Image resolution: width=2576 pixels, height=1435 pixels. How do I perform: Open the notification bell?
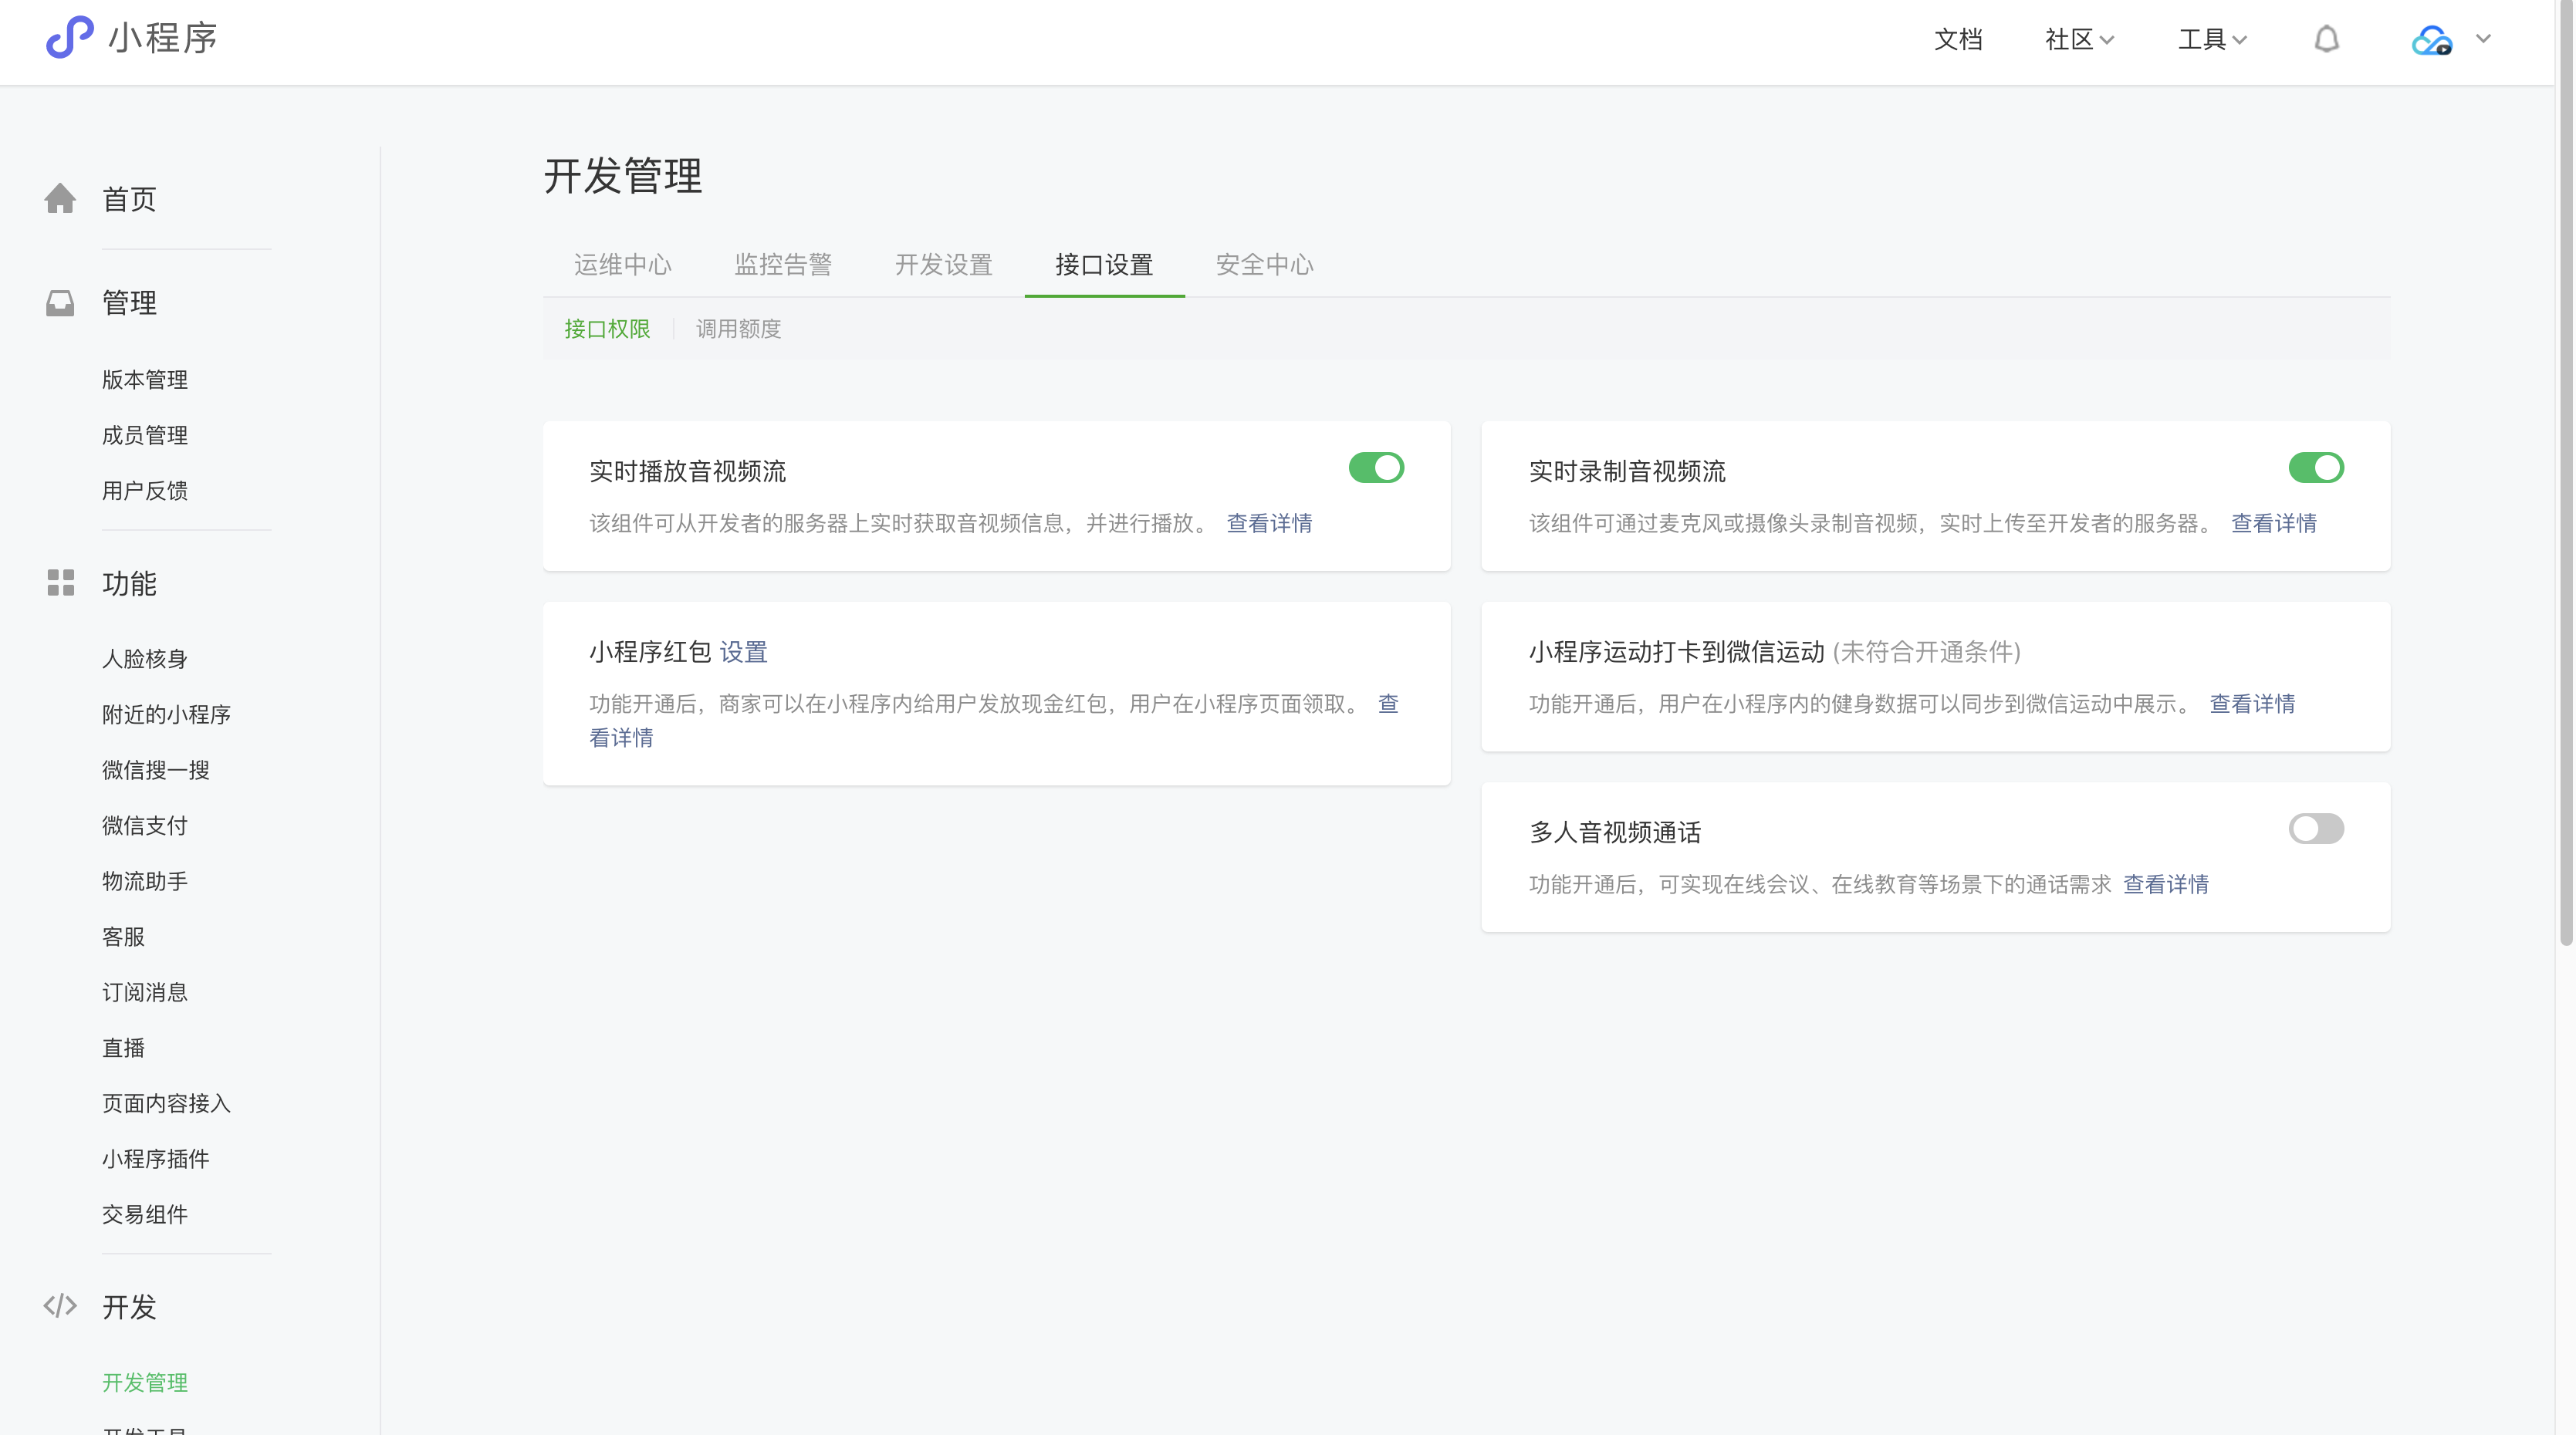[x=2327, y=39]
